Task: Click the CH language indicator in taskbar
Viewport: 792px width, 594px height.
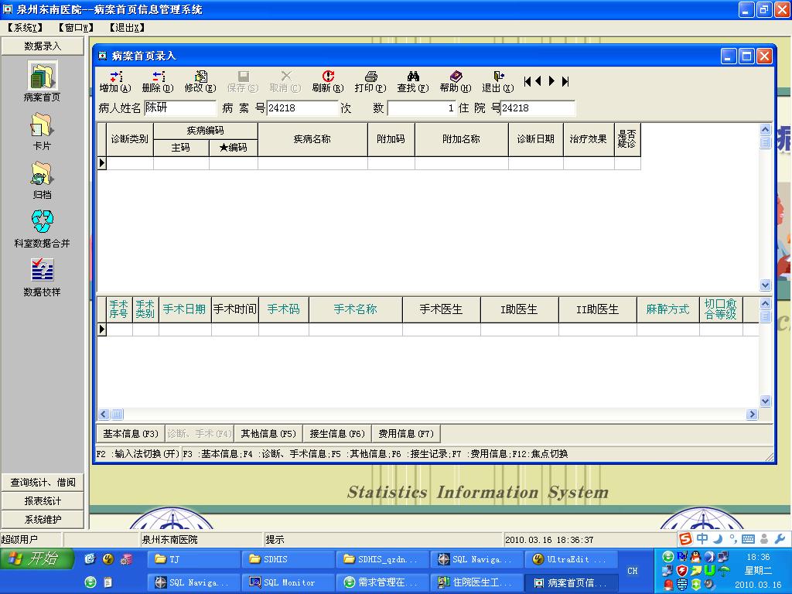Action: click(633, 571)
